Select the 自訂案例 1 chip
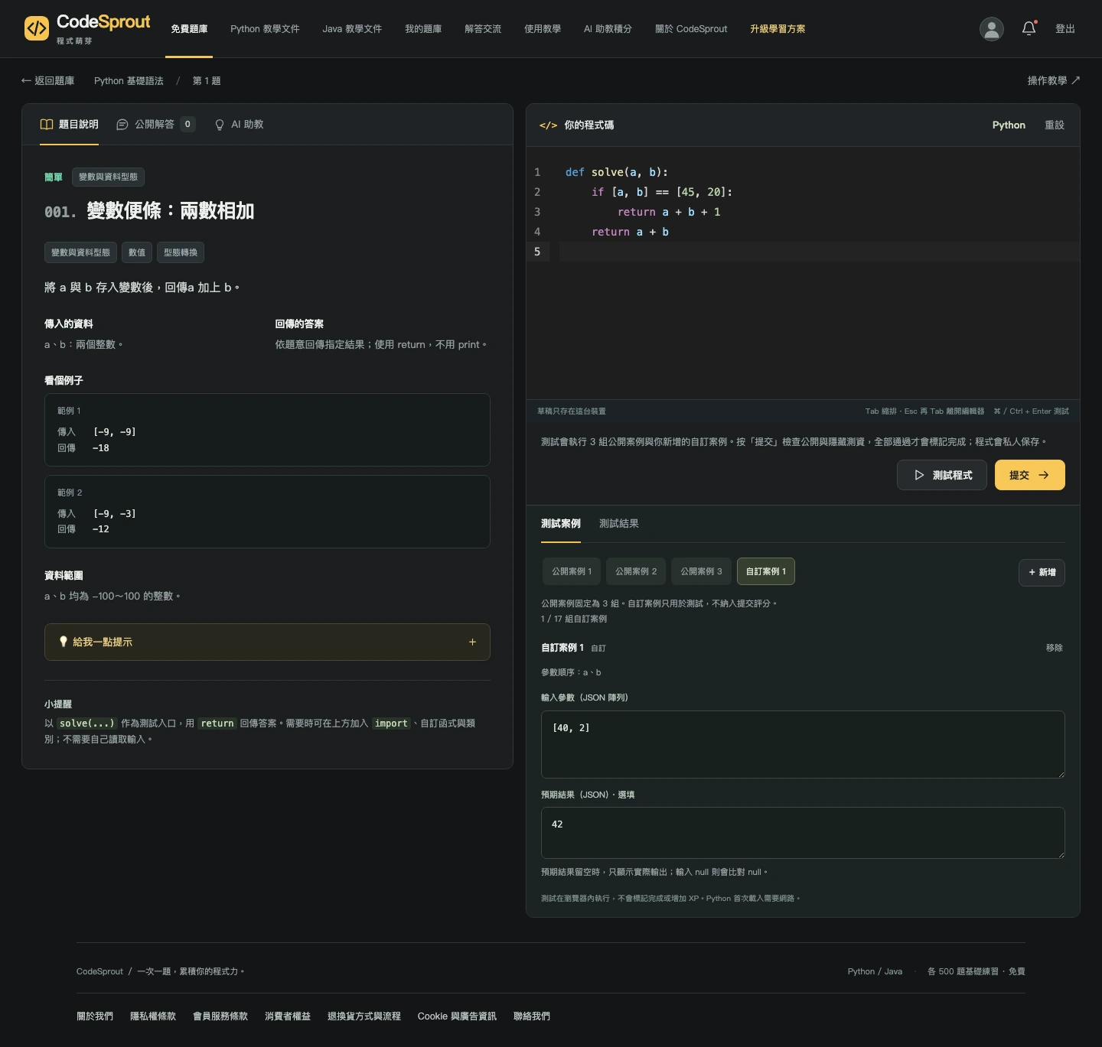 (x=766, y=571)
